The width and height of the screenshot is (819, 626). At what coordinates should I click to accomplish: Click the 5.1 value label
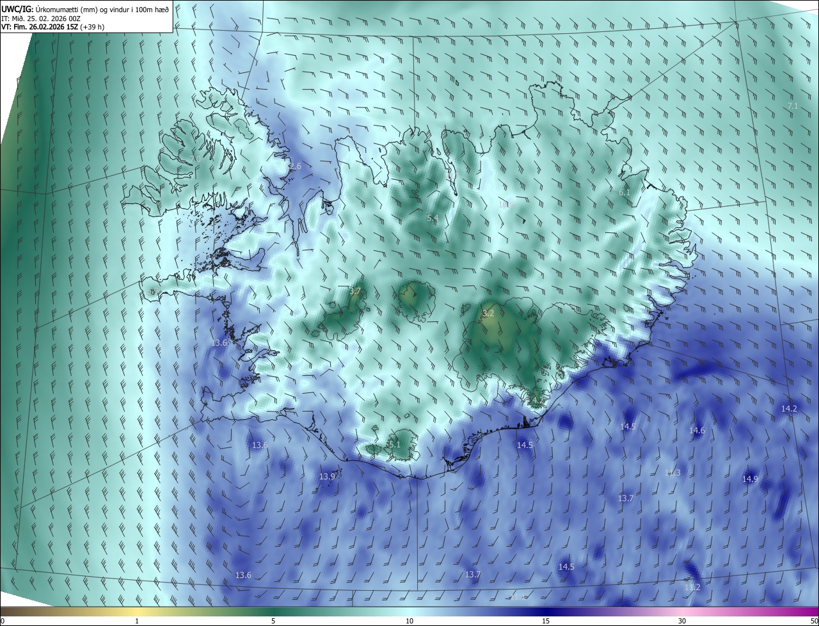point(394,444)
